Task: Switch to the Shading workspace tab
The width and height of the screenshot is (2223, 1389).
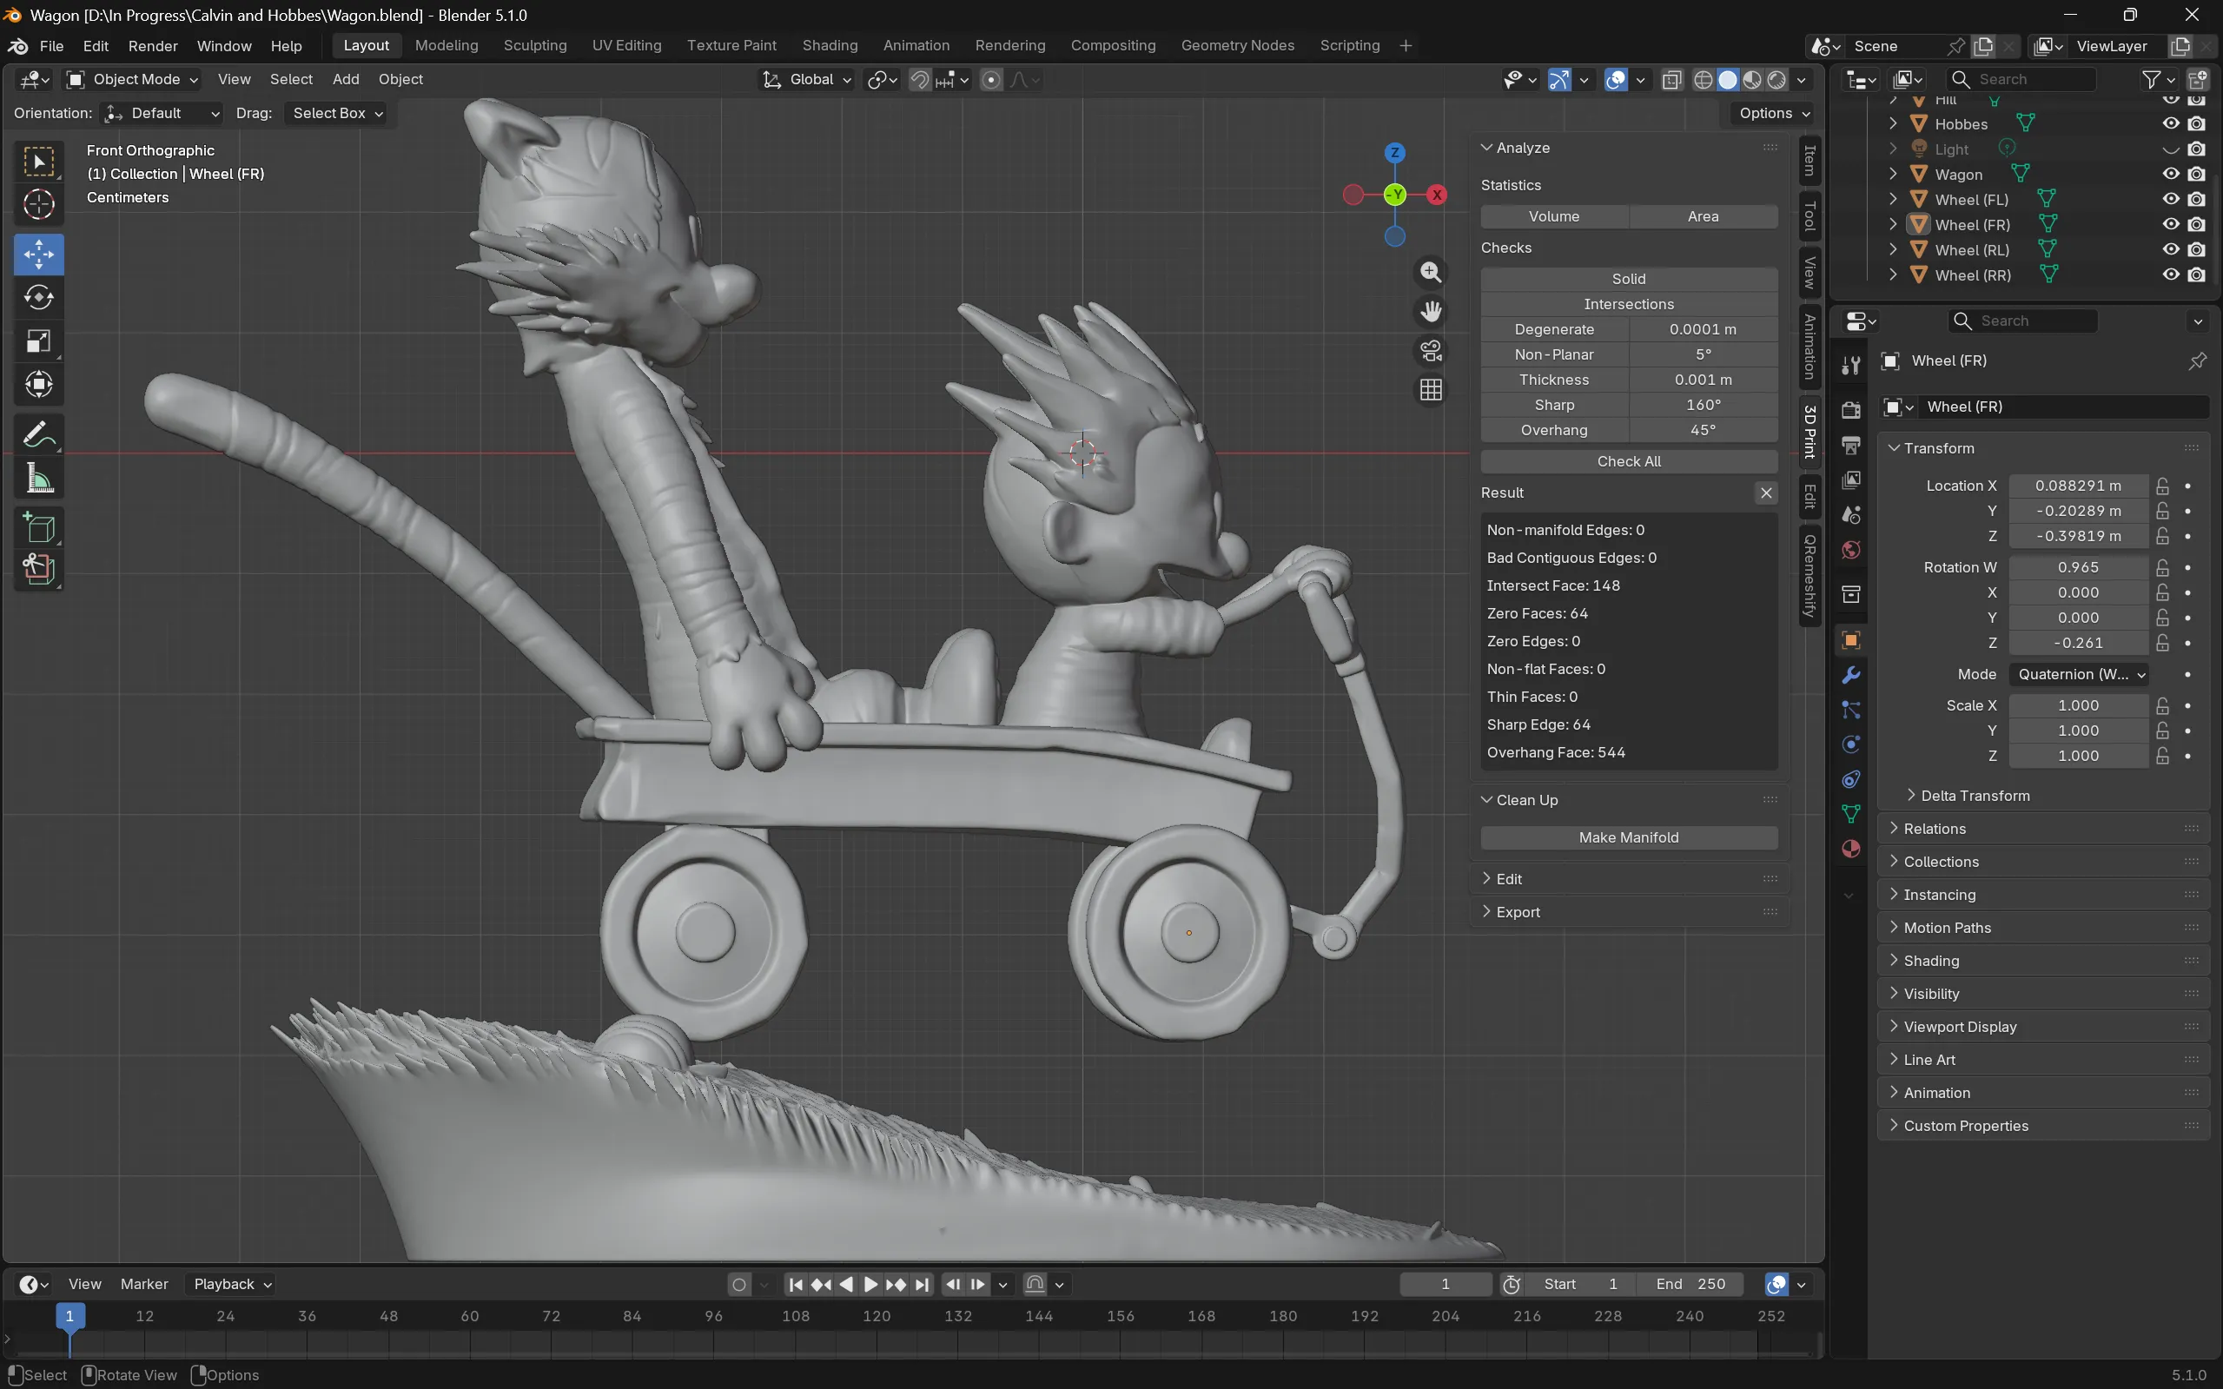Action: pos(830,46)
